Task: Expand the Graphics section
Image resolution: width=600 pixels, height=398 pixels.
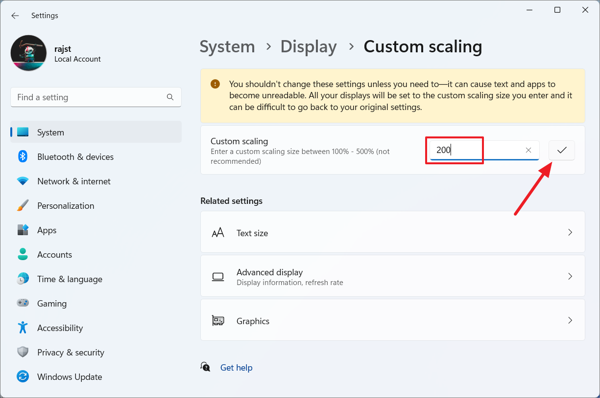Action: (x=570, y=320)
